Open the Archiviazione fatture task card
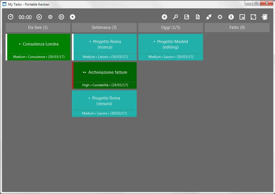 tap(104, 73)
